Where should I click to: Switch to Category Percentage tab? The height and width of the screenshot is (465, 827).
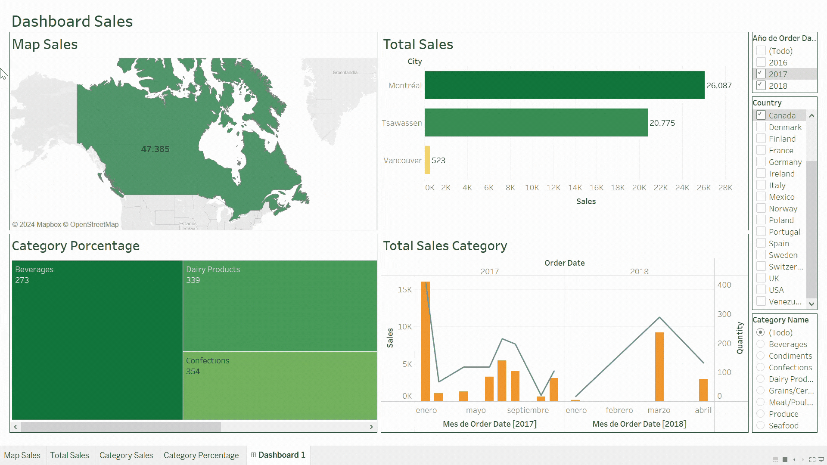pos(201,456)
